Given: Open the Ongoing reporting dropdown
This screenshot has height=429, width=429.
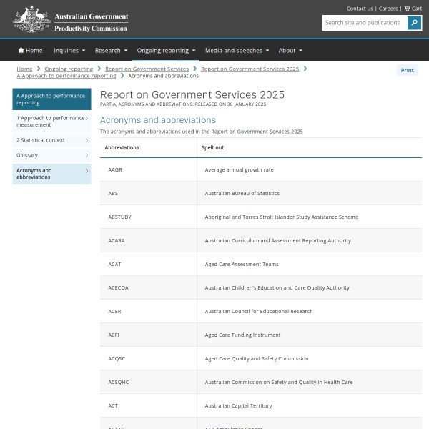Looking at the screenshot, I should click(x=167, y=50).
